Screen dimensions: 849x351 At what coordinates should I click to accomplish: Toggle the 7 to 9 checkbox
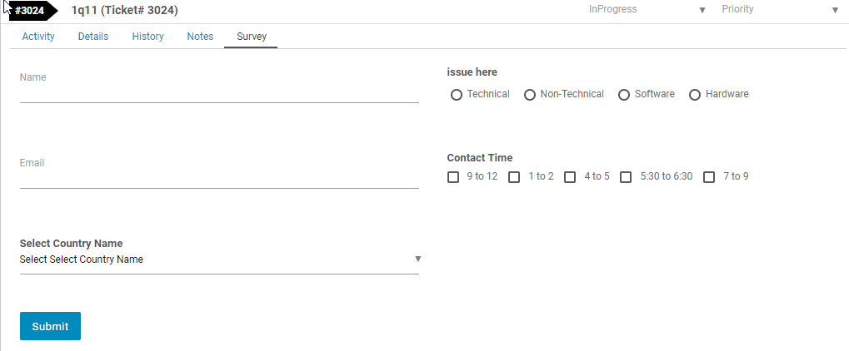coord(709,177)
